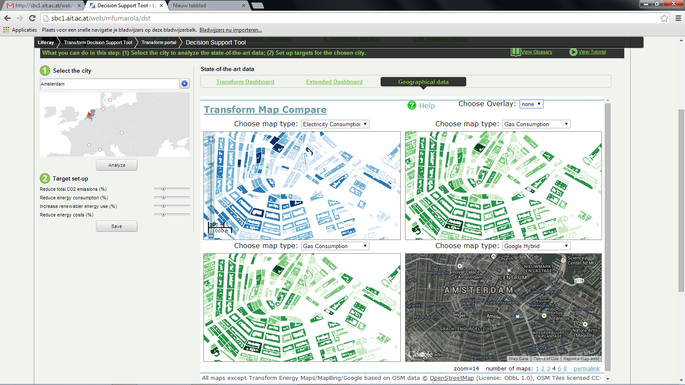Bookmark this page with the star icon
This screenshot has width=685, height=385.
point(664,18)
